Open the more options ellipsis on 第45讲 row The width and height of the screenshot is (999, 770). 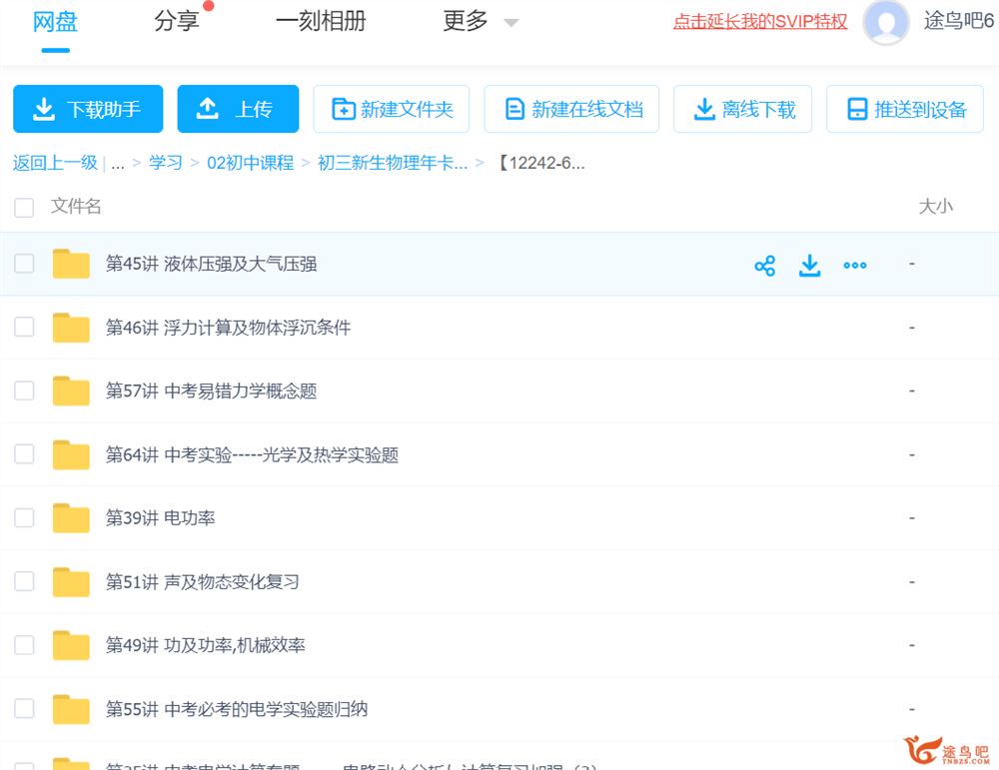click(855, 265)
